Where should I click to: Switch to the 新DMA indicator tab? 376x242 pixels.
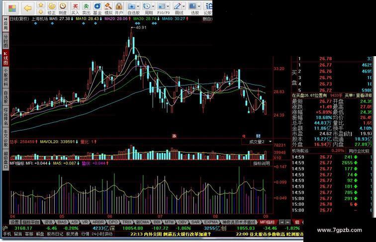coord(142,222)
